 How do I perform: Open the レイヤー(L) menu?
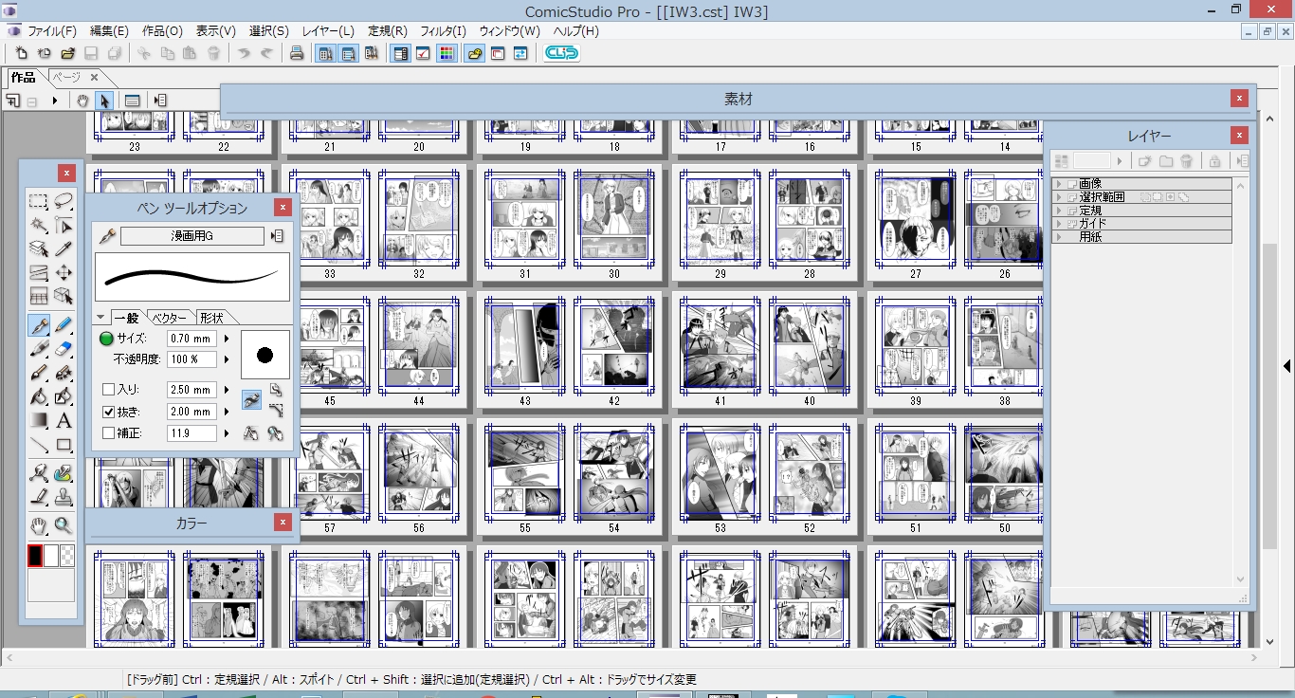coord(328,31)
